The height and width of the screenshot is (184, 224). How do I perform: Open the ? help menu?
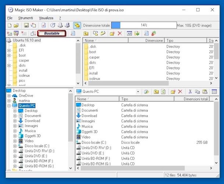coord(60,18)
